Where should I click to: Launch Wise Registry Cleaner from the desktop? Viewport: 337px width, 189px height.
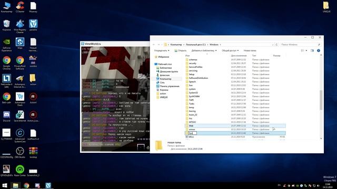pyautogui.click(x=20, y=26)
